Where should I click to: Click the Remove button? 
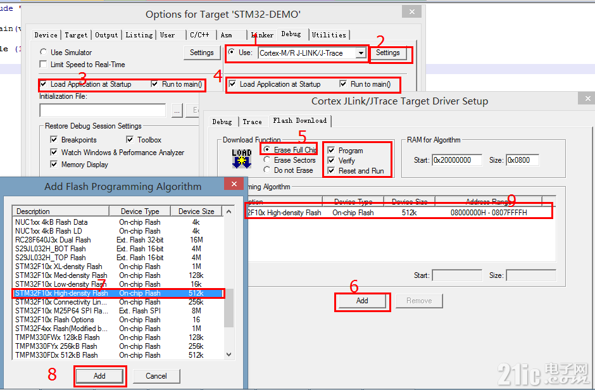[419, 301]
